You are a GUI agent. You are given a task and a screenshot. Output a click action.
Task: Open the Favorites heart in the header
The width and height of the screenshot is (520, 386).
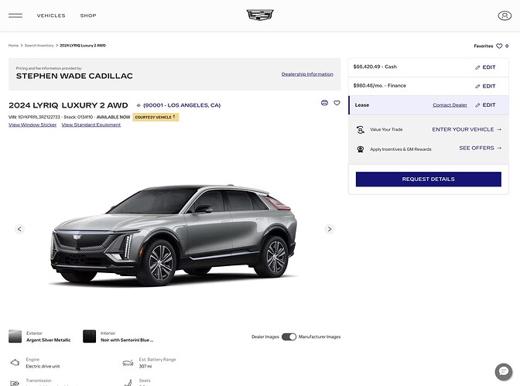[x=499, y=46]
